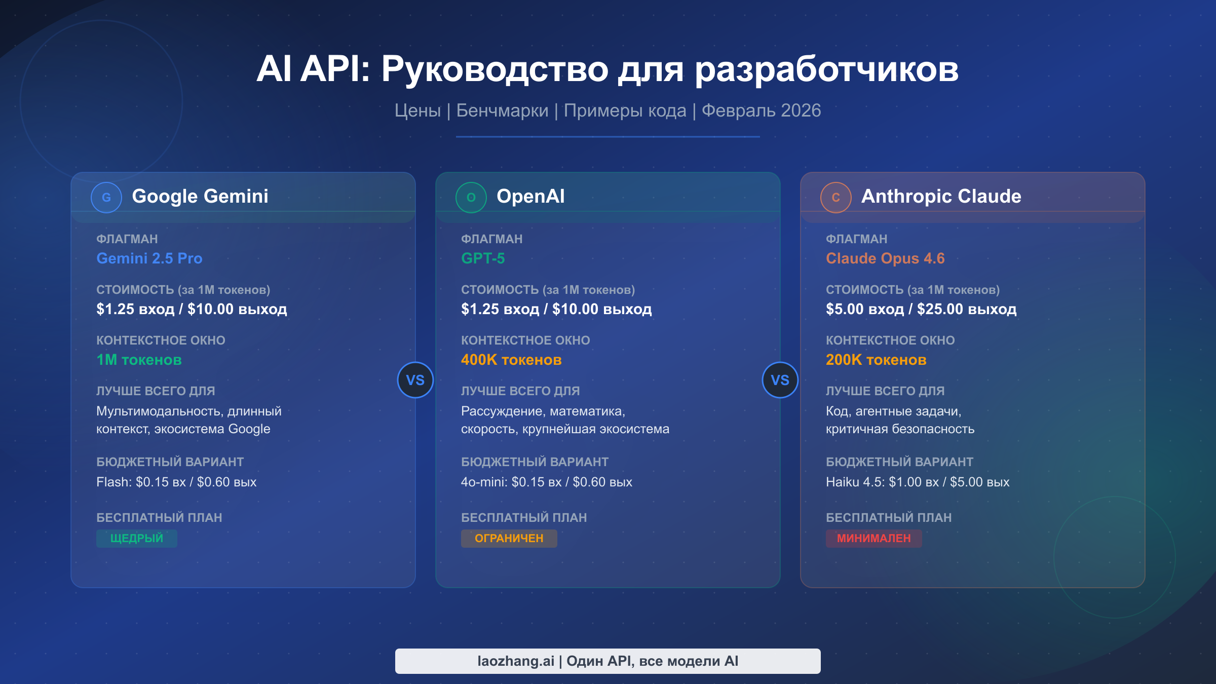Click the VS badge between OpenAI and Claude
The image size is (1216, 684).
click(780, 380)
